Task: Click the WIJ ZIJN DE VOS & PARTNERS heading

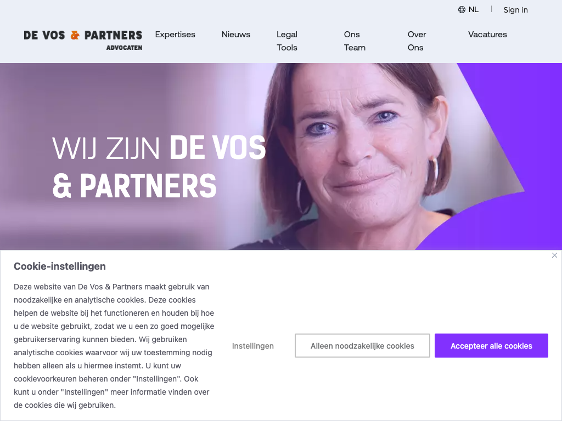Action: pyautogui.click(x=159, y=167)
